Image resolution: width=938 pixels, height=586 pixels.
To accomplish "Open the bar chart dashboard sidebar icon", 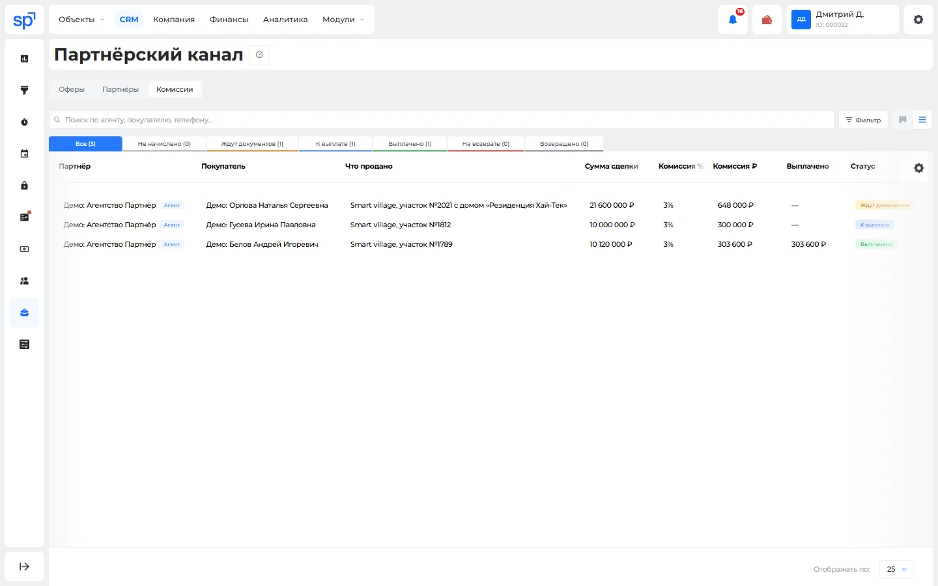I will tap(24, 59).
